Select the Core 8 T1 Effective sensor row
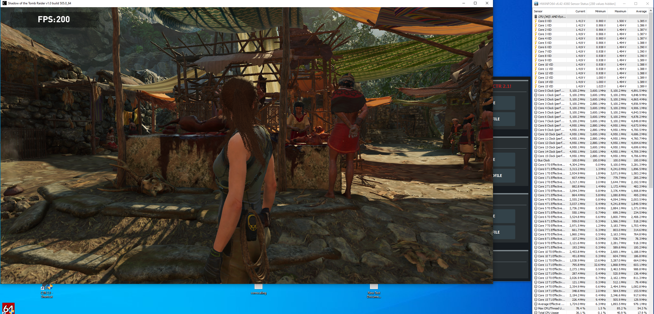 coord(590,239)
